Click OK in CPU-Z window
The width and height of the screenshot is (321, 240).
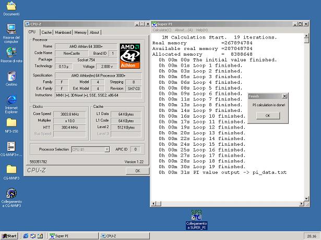pos(138,171)
